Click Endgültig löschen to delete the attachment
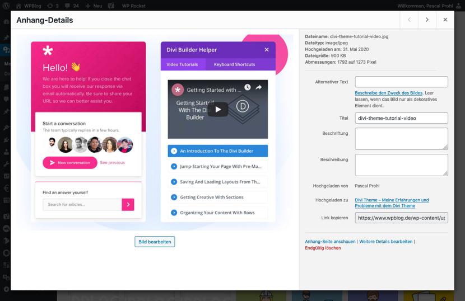Screen dimensions: 465x301 pos(323,248)
